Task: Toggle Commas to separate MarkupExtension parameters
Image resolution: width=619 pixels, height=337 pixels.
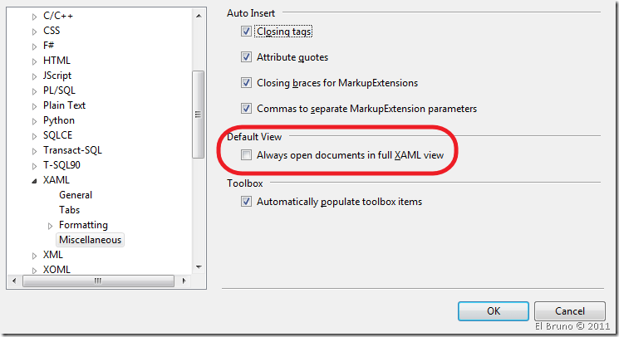Action: click(246, 108)
